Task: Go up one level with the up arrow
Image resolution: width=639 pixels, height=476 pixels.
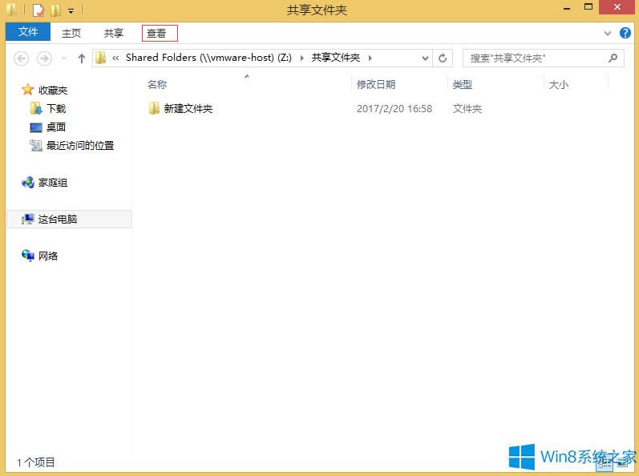Action: click(81, 58)
